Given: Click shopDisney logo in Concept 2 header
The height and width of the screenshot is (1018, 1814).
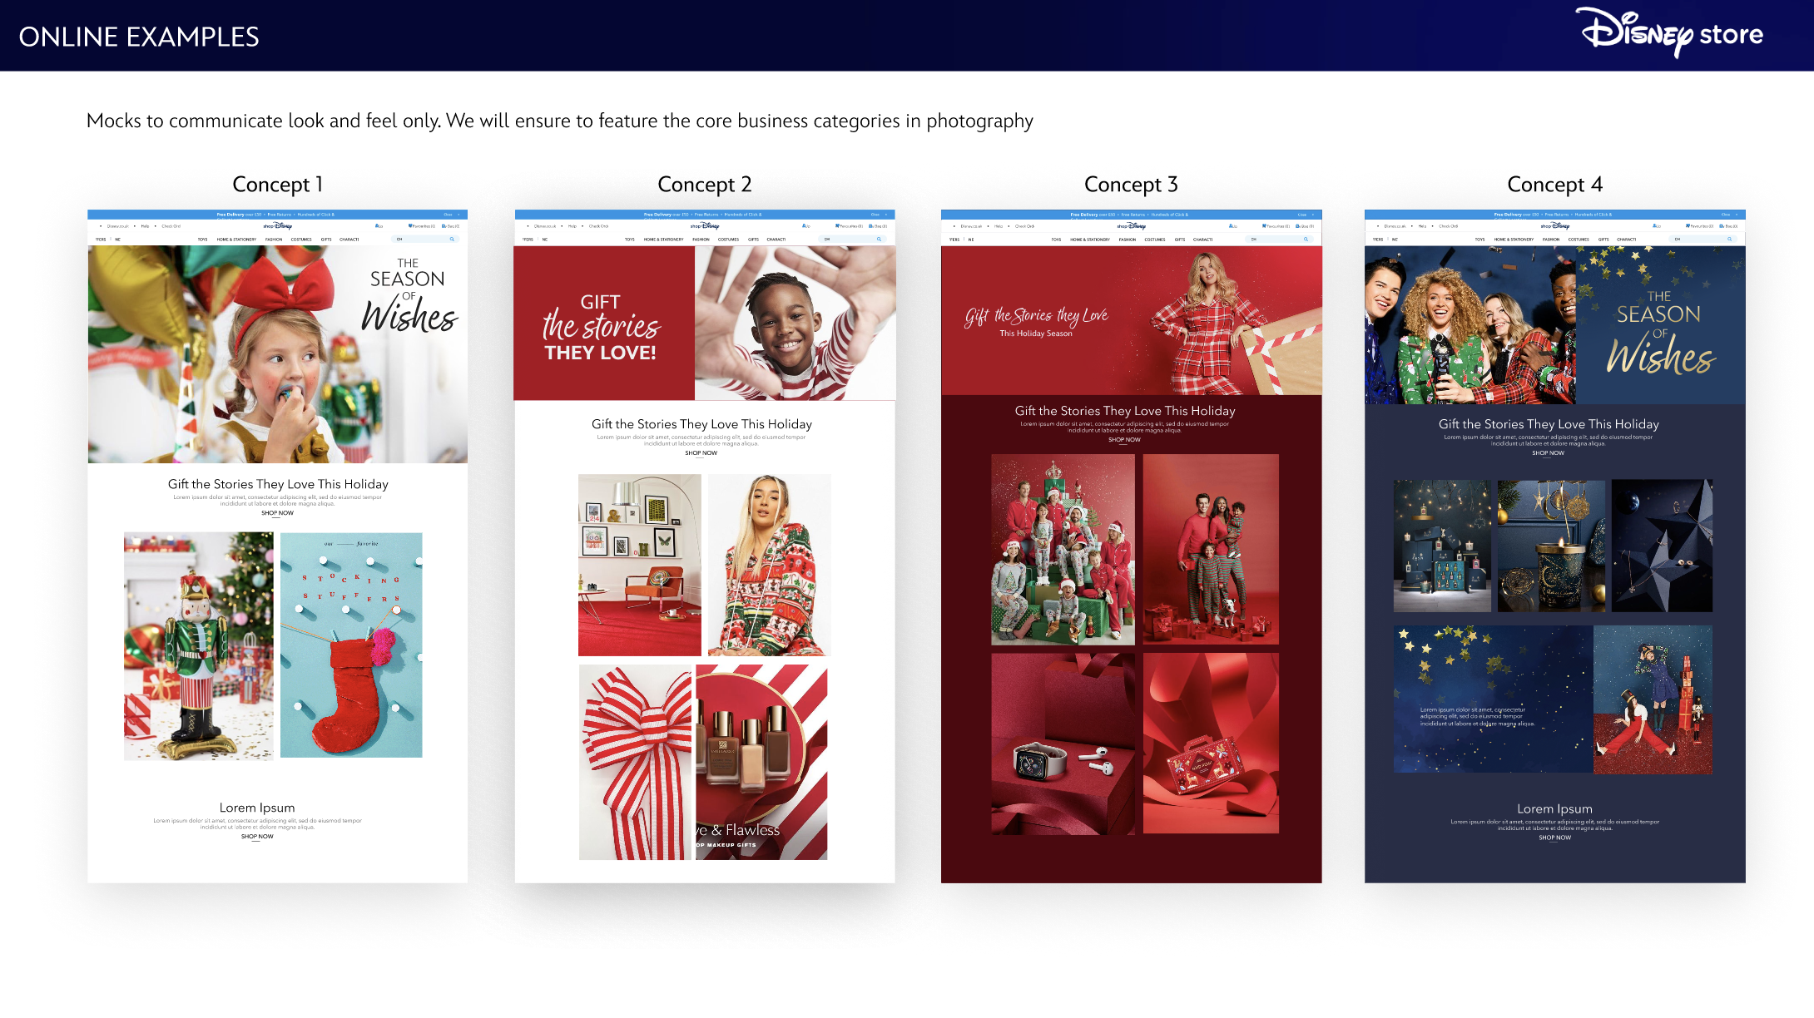Looking at the screenshot, I should (x=705, y=225).
